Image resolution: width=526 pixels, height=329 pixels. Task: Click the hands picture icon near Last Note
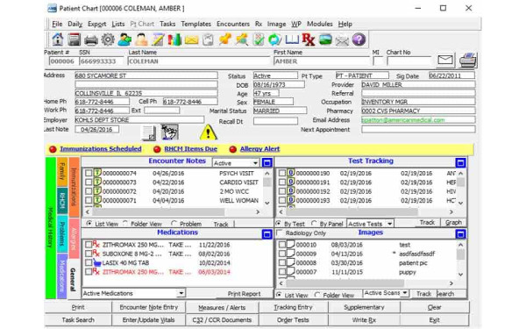[169, 132]
